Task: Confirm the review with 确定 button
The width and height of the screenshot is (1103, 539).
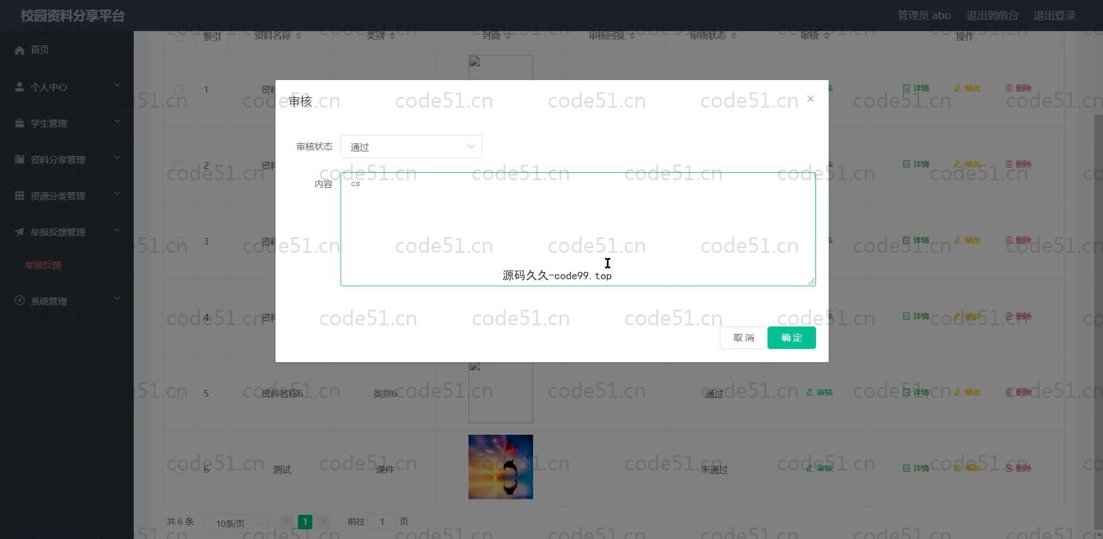Action: pyautogui.click(x=791, y=337)
